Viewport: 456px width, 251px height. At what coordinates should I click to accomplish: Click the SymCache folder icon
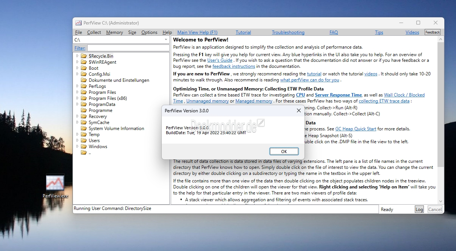click(x=84, y=122)
